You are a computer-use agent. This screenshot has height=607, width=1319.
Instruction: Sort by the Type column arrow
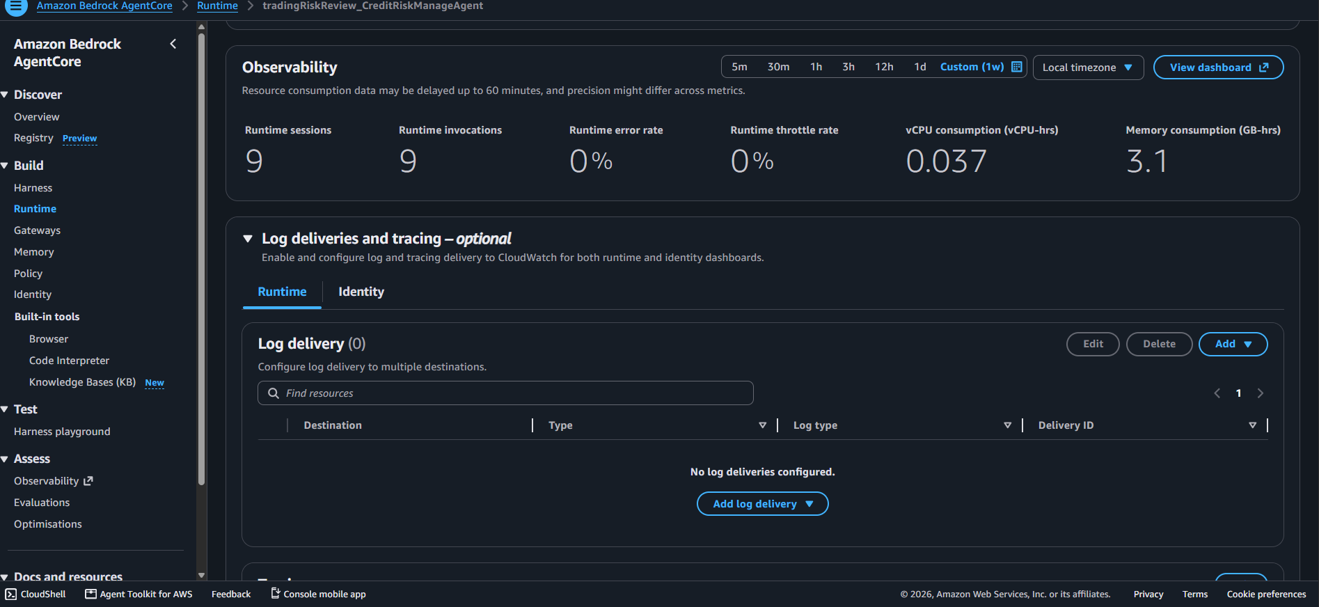(763, 425)
